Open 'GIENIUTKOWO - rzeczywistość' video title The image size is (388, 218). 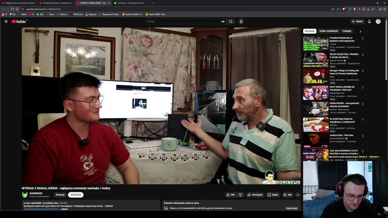tap(344, 105)
